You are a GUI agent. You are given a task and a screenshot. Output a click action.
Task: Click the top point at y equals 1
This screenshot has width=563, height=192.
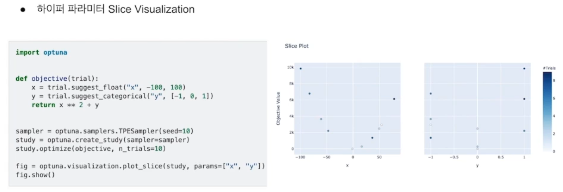[x=524, y=68]
